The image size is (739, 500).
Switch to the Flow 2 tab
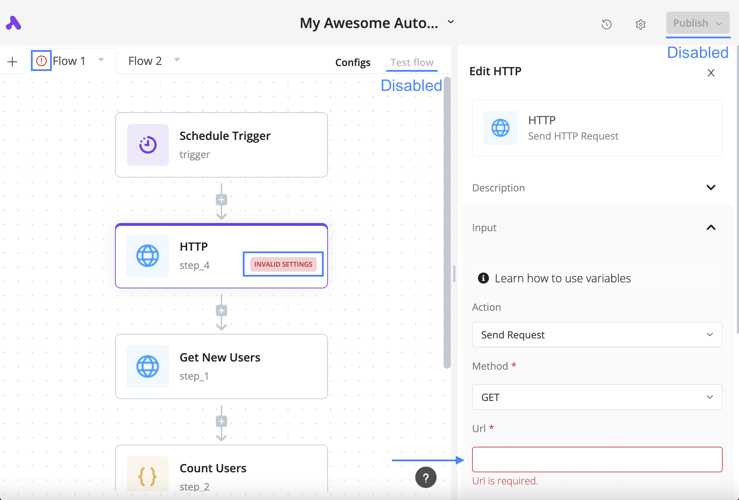coord(145,61)
